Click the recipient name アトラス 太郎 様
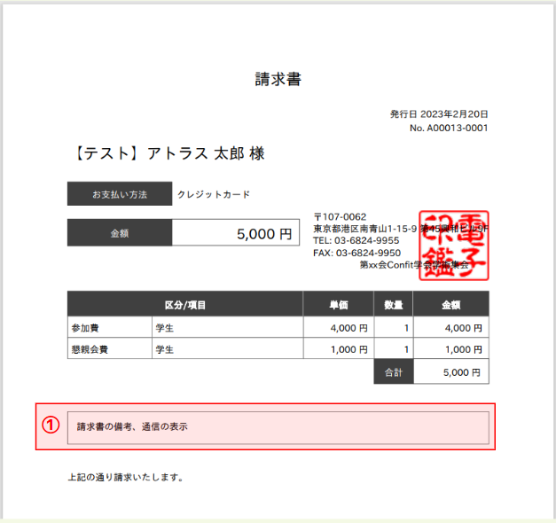This screenshot has height=523, width=556. click(x=206, y=153)
